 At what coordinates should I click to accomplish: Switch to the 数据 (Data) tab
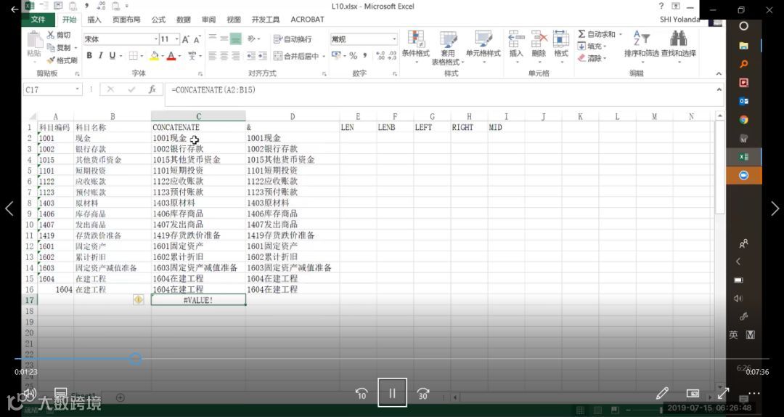[184, 20]
